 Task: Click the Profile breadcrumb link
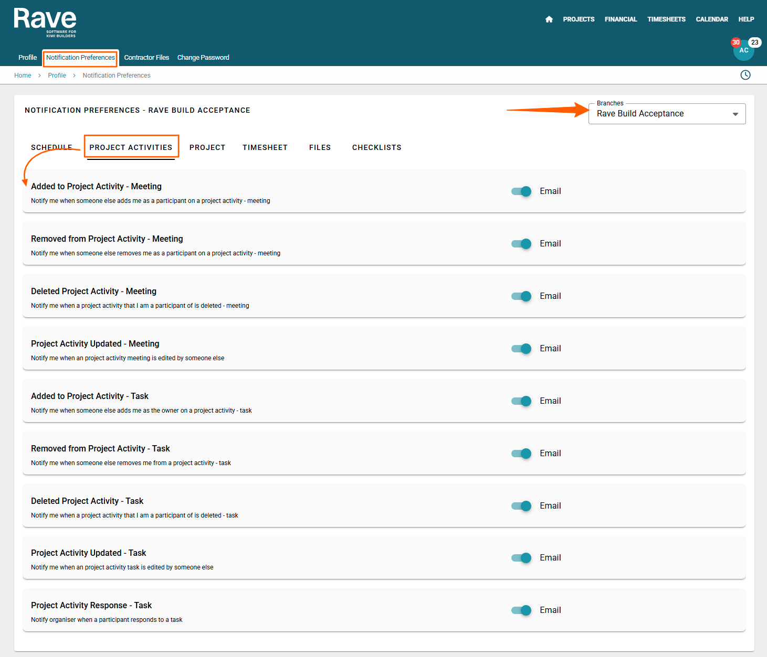point(57,76)
